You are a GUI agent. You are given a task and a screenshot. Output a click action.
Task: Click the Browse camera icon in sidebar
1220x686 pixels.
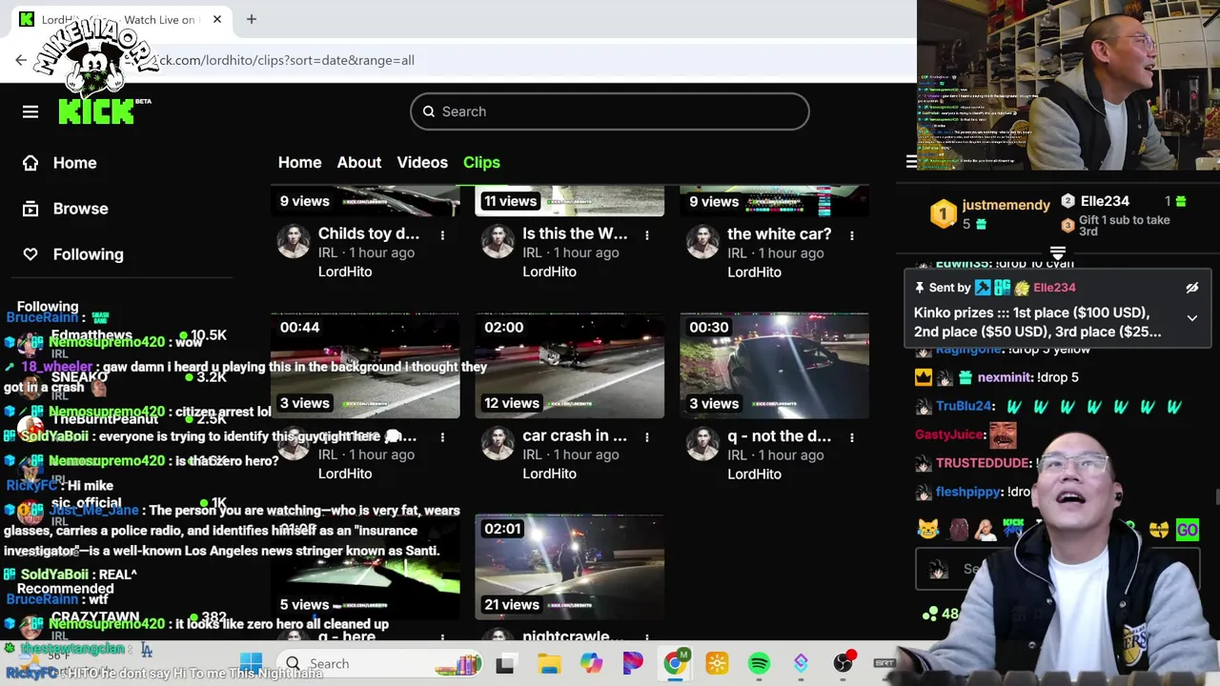(x=30, y=209)
